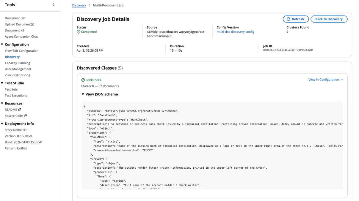
Task: Click the Tools sidebar title
Action: pyautogui.click(x=10, y=5)
